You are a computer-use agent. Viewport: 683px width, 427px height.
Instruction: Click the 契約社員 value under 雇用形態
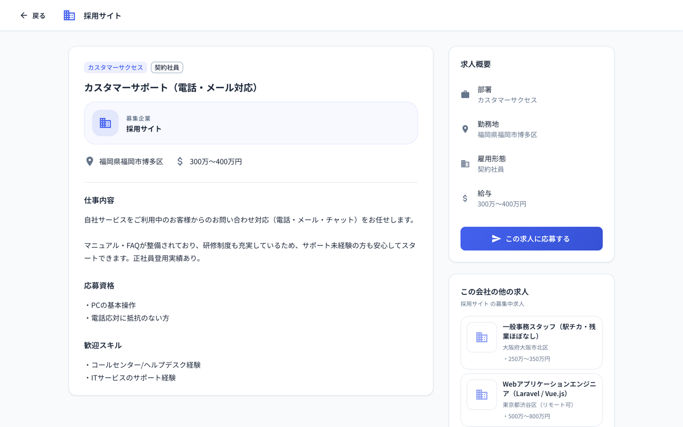click(x=491, y=169)
